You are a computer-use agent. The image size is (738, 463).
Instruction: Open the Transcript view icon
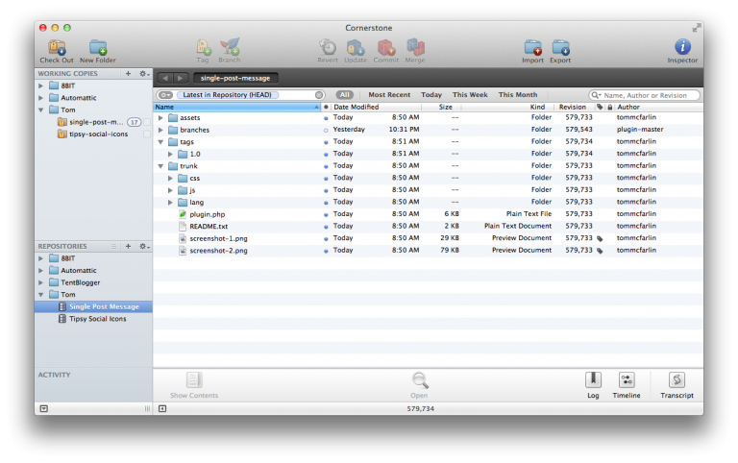point(676,379)
